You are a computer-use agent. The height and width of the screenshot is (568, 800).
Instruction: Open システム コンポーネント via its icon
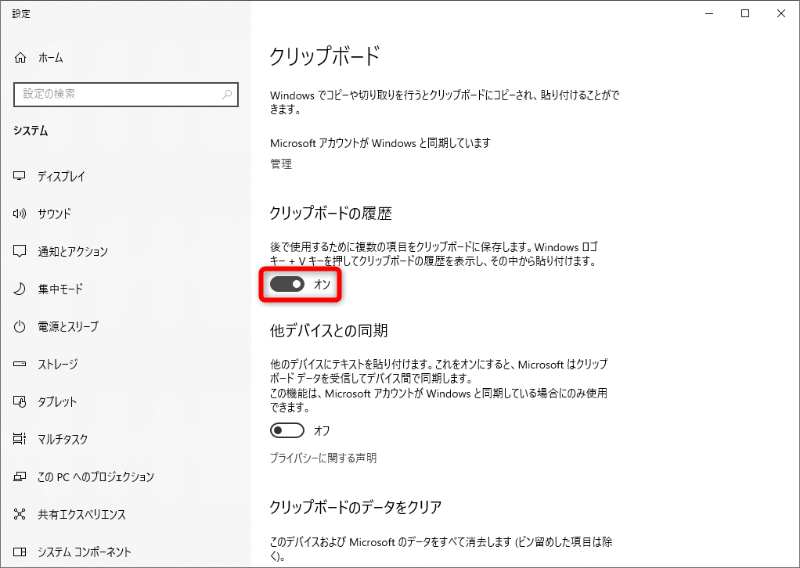pyautogui.click(x=20, y=552)
